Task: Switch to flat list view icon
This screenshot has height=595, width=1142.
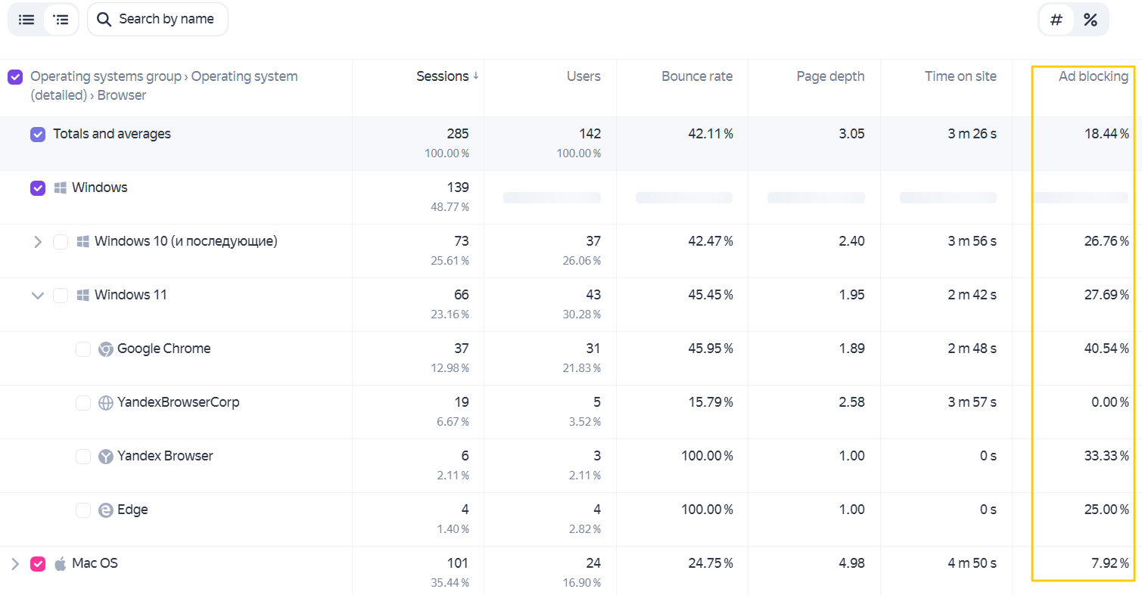Action: click(26, 20)
